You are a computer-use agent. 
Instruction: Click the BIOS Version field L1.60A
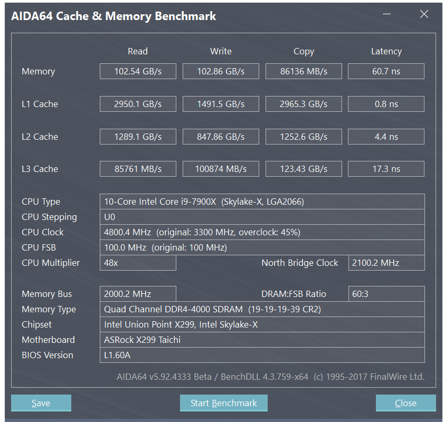[x=262, y=355]
